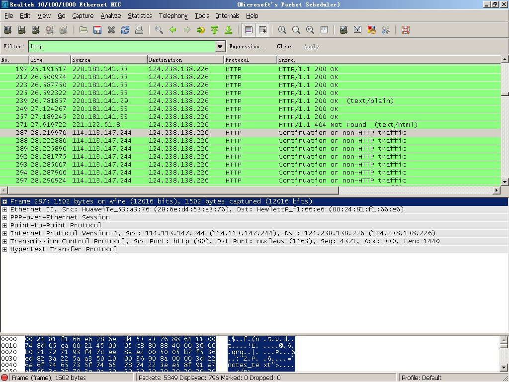Expand the Ethernet II tree node
Viewport: 509px width, 382px height.
tap(5, 209)
